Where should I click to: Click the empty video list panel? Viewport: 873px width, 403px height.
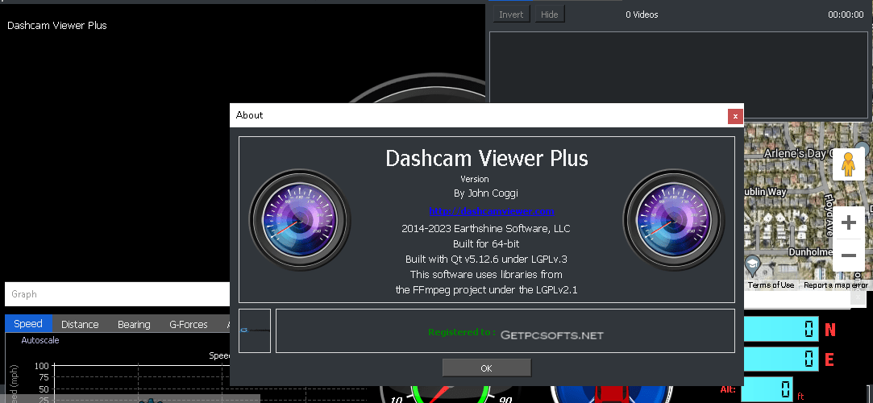pyautogui.click(x=678, y=75)
